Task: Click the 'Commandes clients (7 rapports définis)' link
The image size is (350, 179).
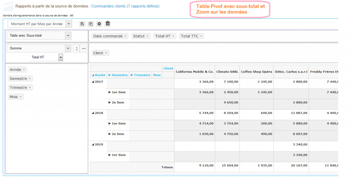Action: 125,6
